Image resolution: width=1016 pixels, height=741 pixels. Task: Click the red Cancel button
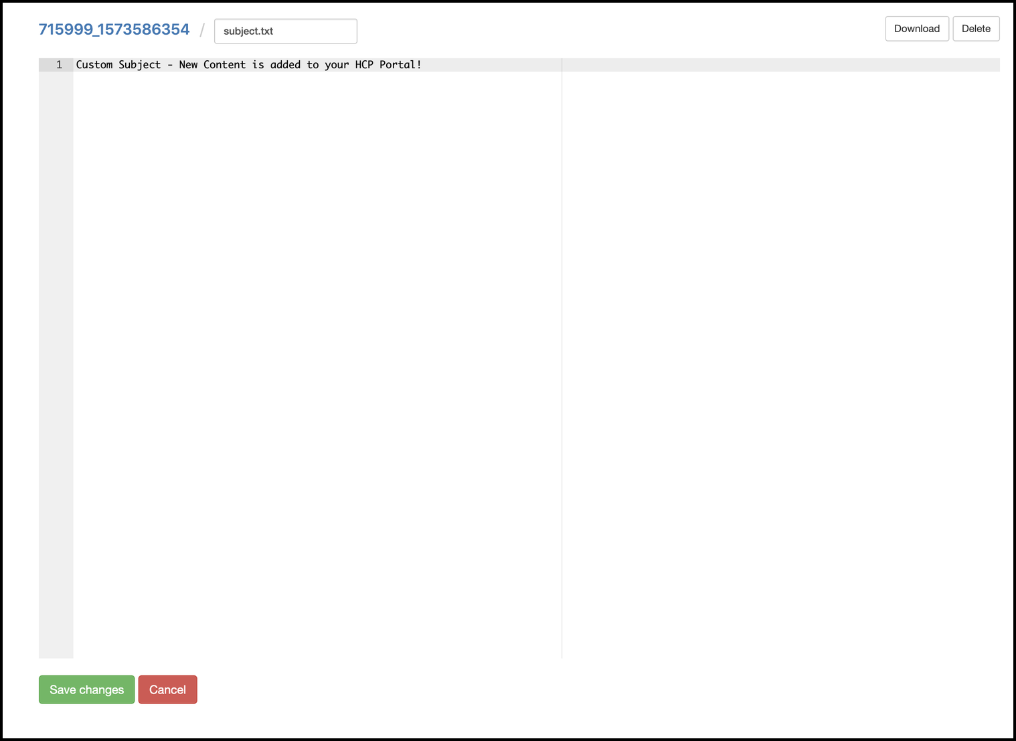tap(167, 689)
